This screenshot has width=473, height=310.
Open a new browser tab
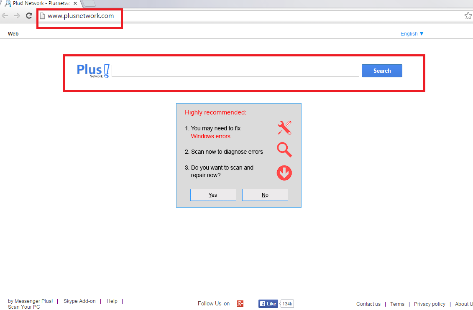click(88, 4)
